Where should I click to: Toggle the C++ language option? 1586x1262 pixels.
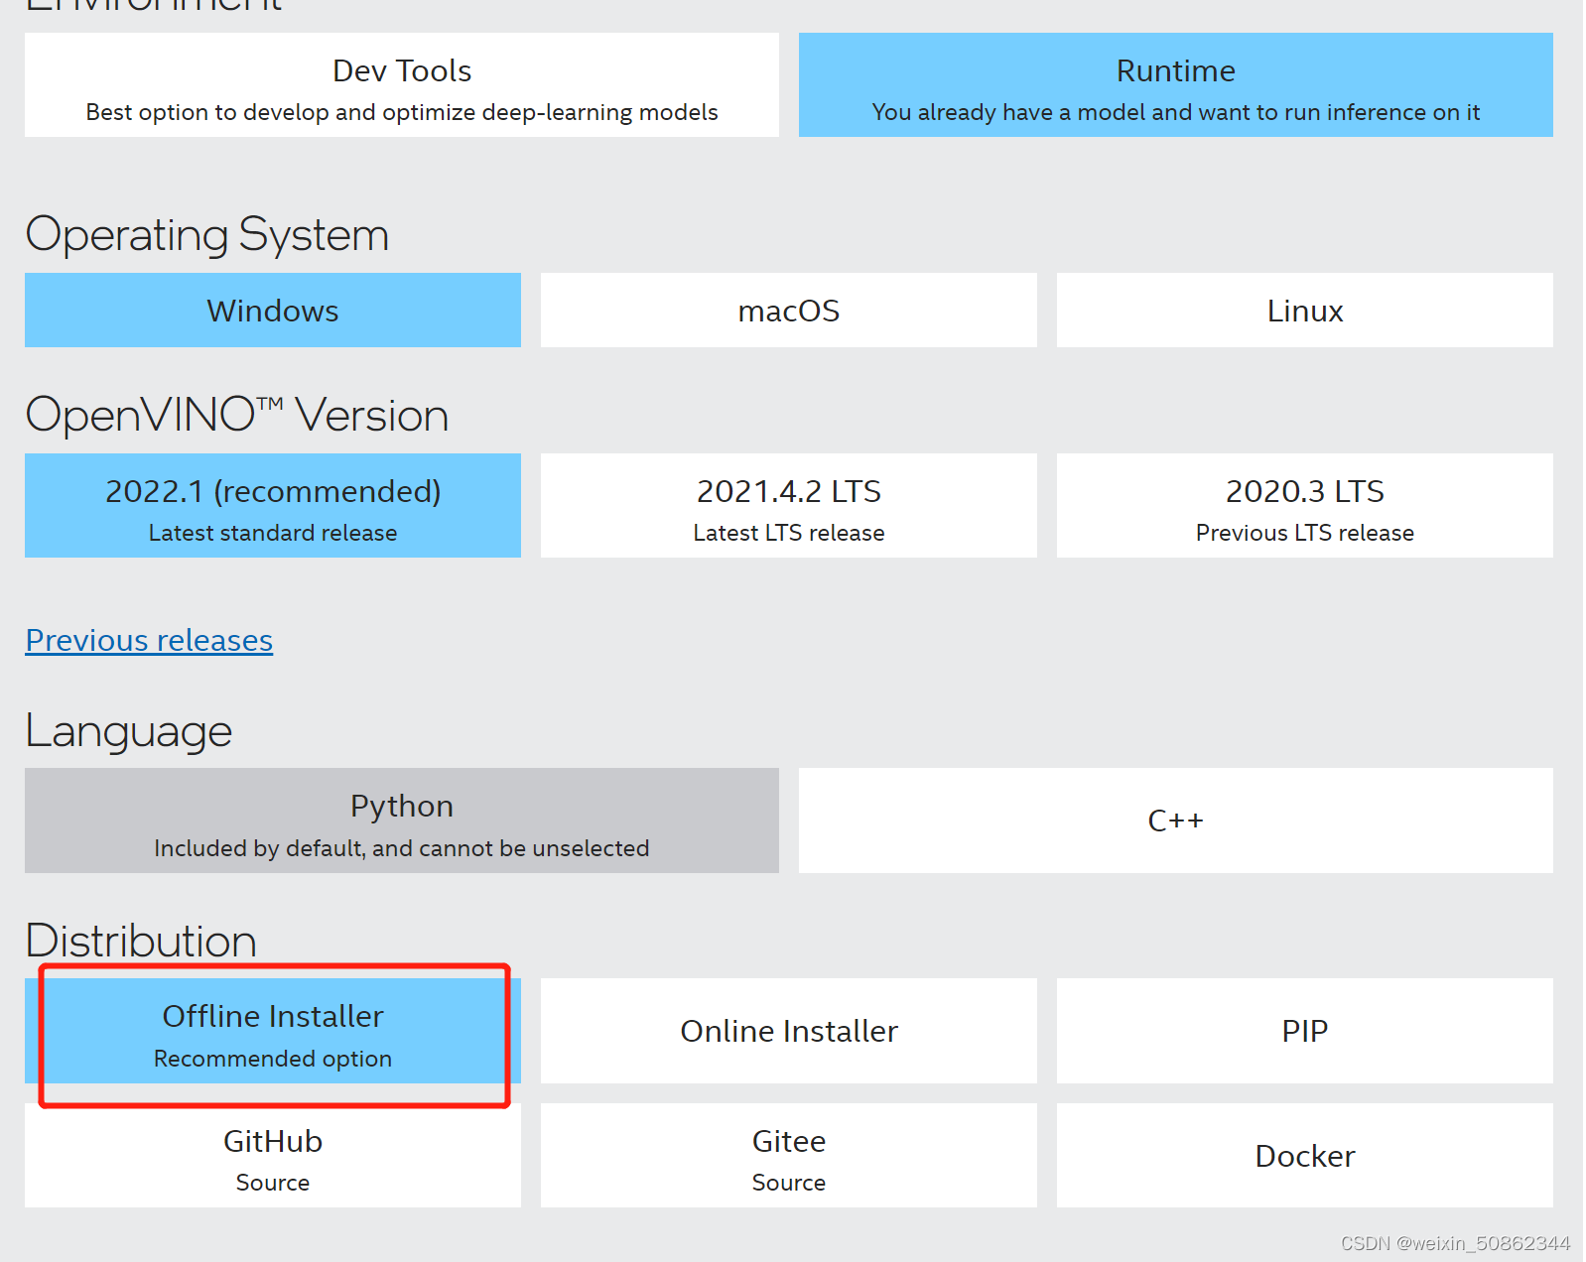point(1176,820)
